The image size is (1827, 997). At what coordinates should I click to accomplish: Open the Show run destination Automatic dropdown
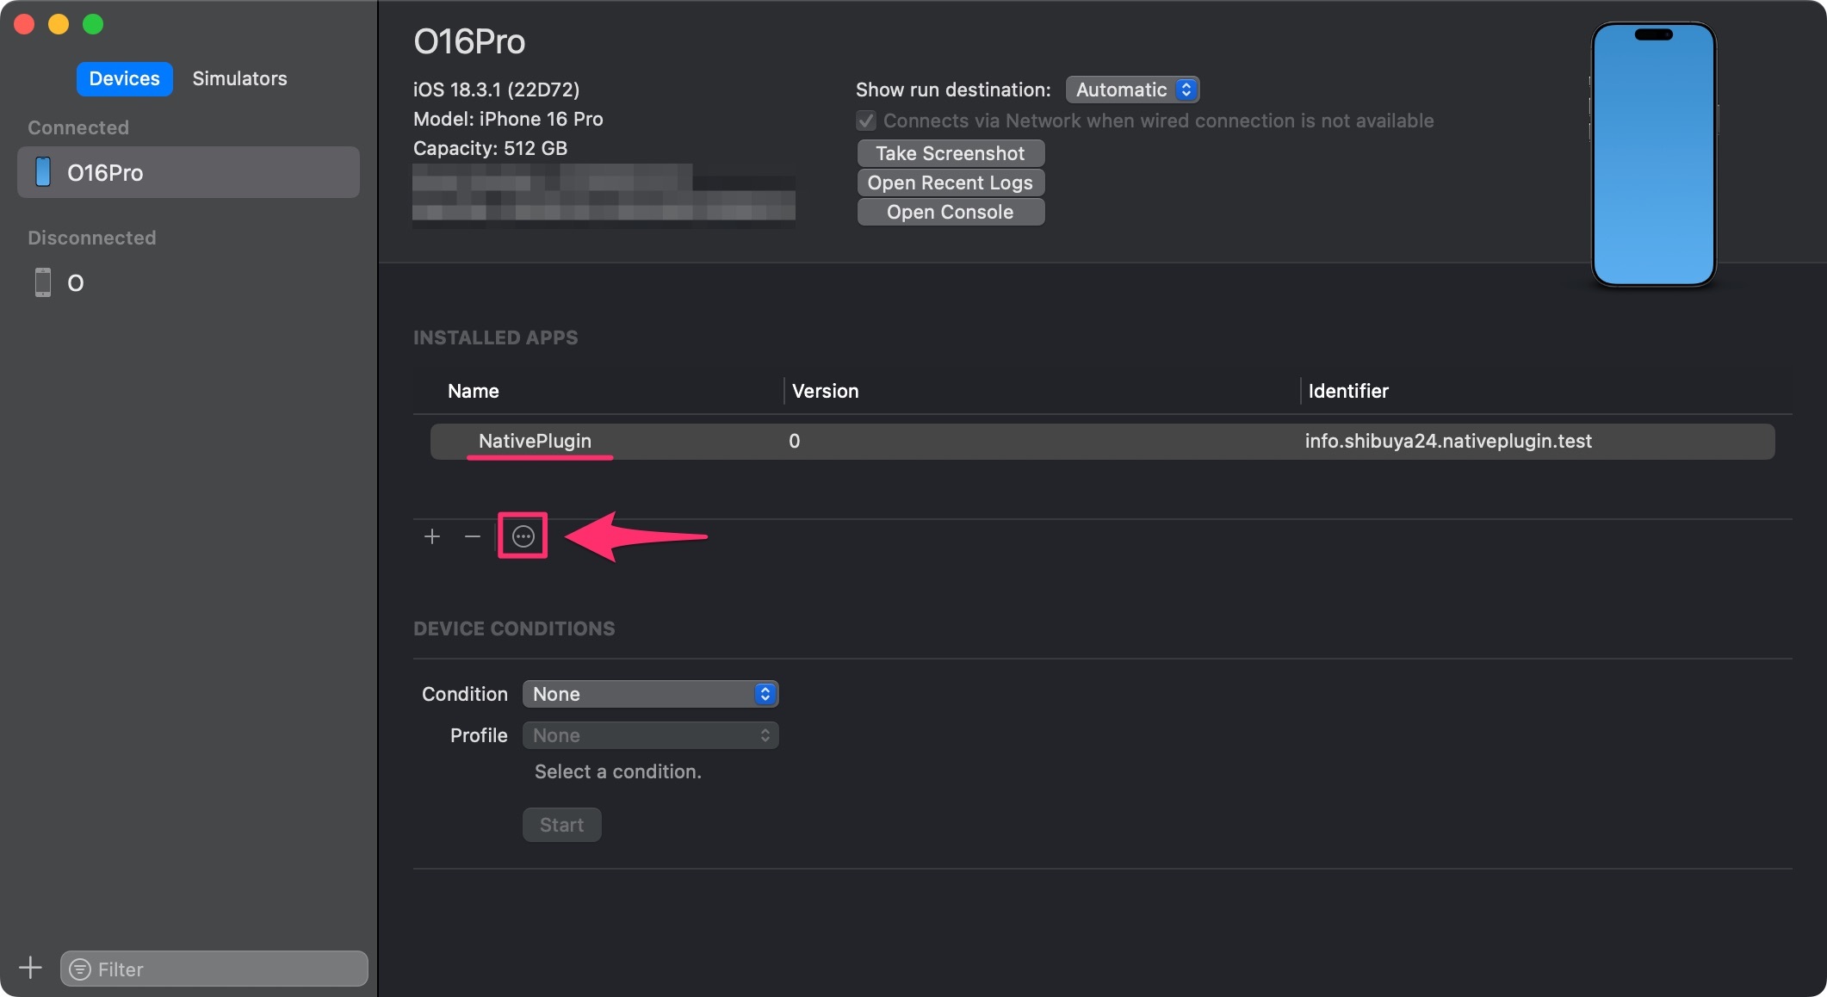pyautogui.click(x=1132, y=90)
